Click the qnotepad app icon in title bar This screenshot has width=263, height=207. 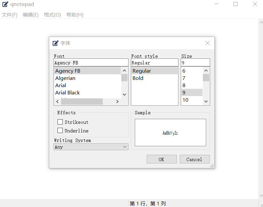pyautogui.click(x=5, y=4)
